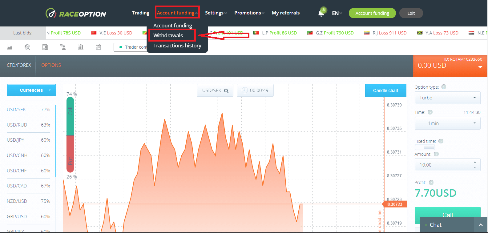Click the Call/Put sentiment gauge
The image size is (488, 233).
point(70,135)
